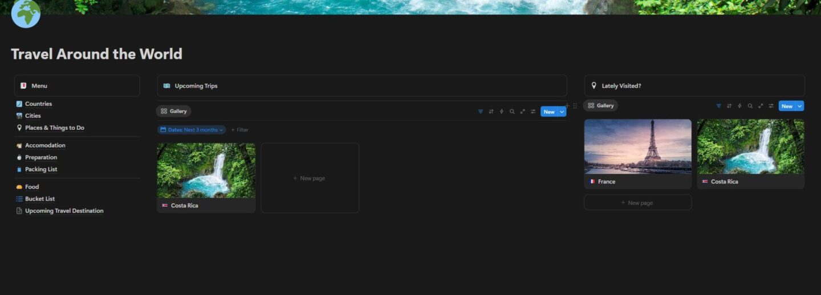Click the Lately Visited pin icon
This screenshot has height=295, width=821.
point(594,85)
